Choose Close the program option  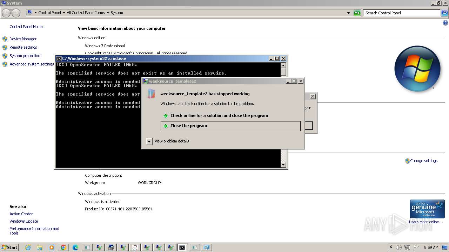click(230, 126)
